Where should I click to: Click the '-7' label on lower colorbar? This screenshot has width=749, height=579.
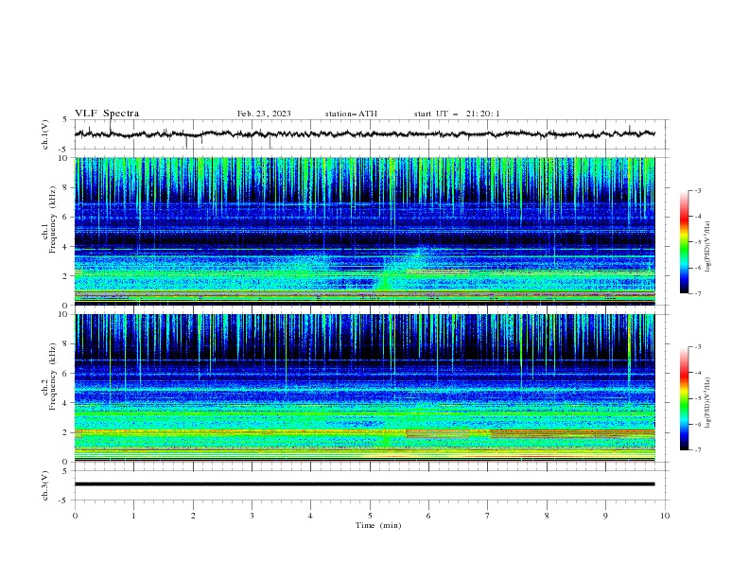[698, 449]
